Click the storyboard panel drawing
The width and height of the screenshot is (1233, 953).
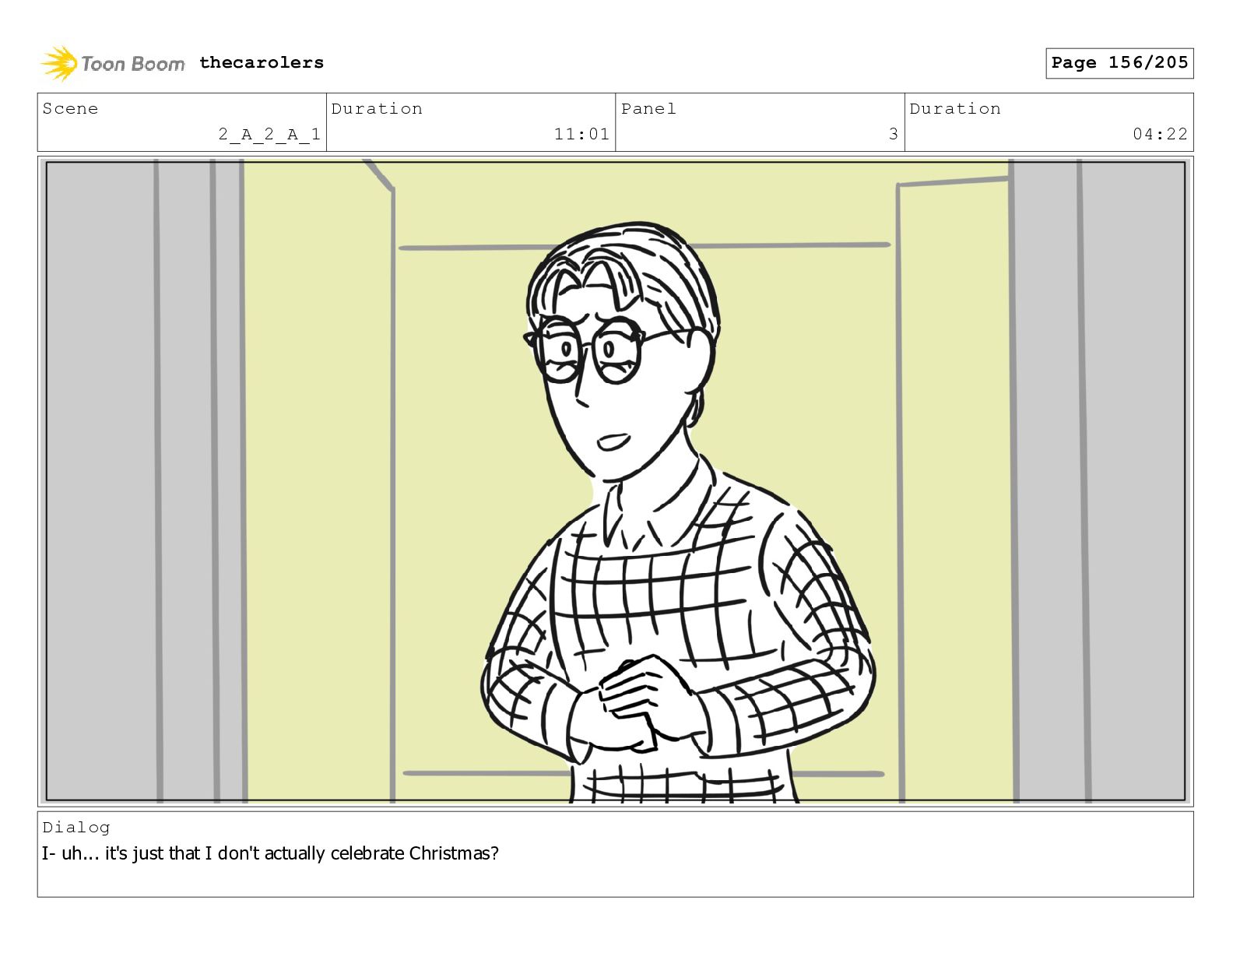click(x=616, y=481)
